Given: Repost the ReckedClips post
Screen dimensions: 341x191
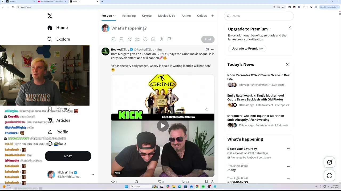Looking at the screenshot, I should point(136,182).
